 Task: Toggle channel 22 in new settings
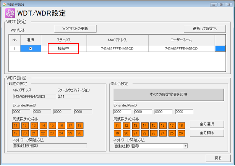pyautogui.click(x=145, y=133)
